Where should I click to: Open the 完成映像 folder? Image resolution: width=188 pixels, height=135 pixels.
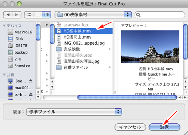(83, 49)
